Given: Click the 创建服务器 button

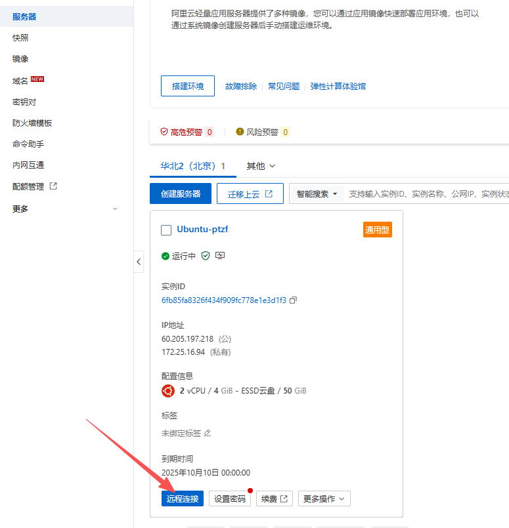Looking at the screenshot, I should pyautogui.click(x=181, y=193).
